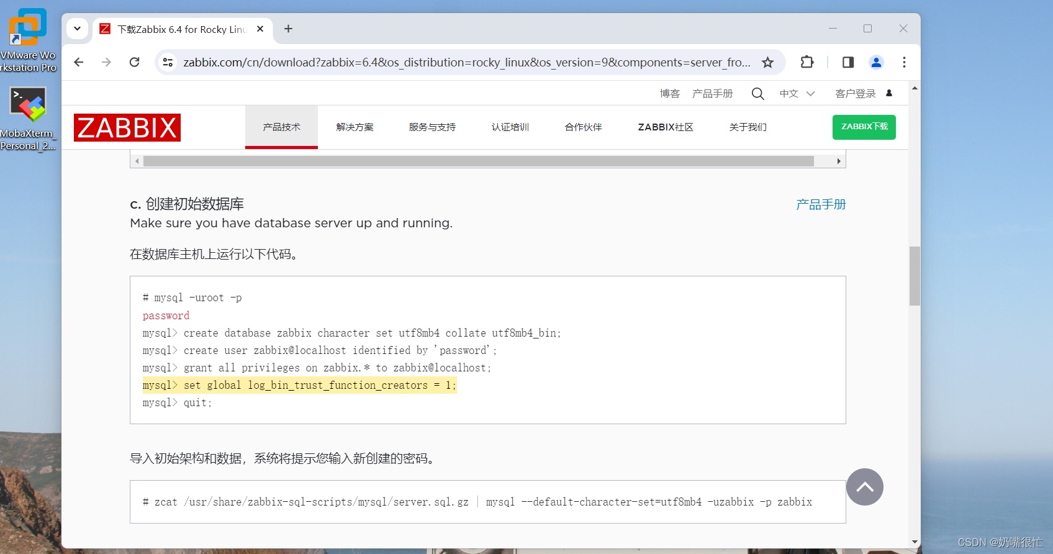Reload the Zabbix download page
Image resolution: width=1053 pixels, height=554 pixels.
(x=134, y=62)
